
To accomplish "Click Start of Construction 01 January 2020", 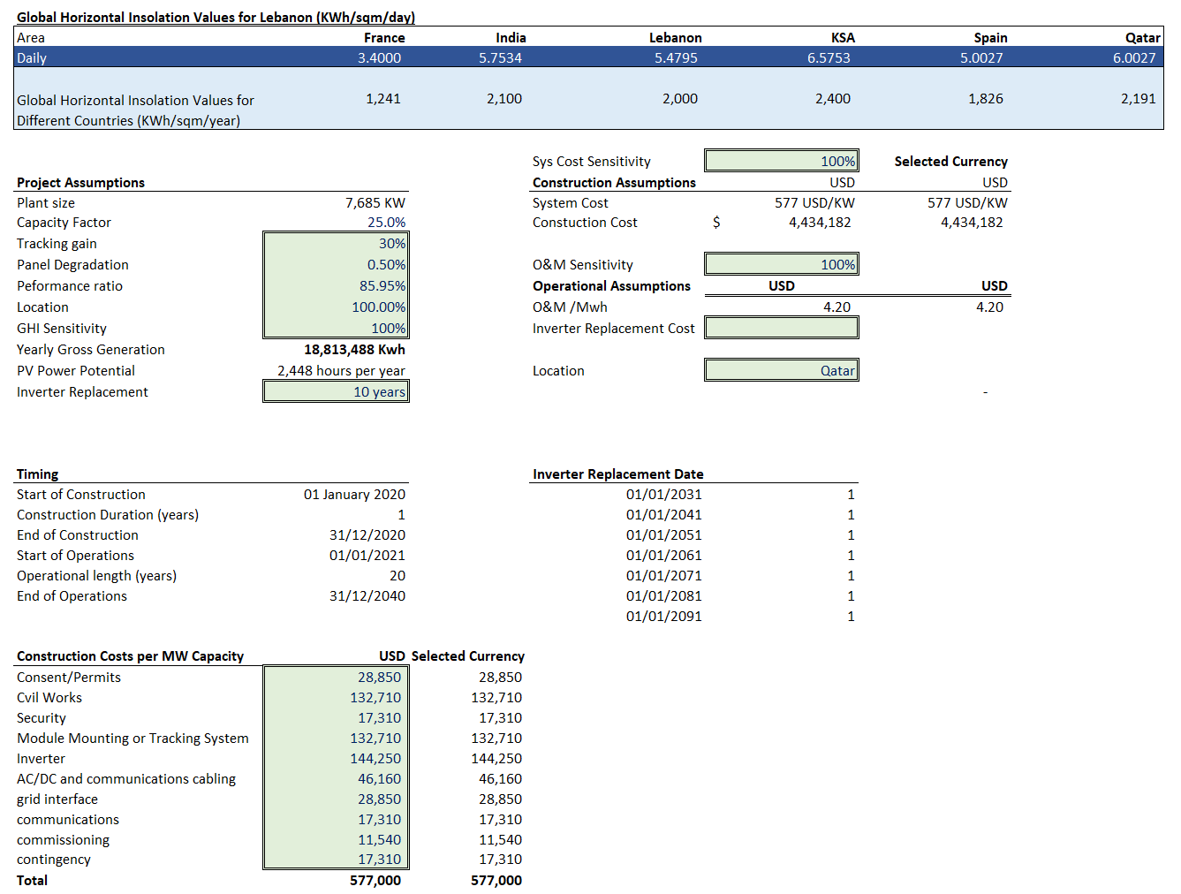I will [354, 494].
